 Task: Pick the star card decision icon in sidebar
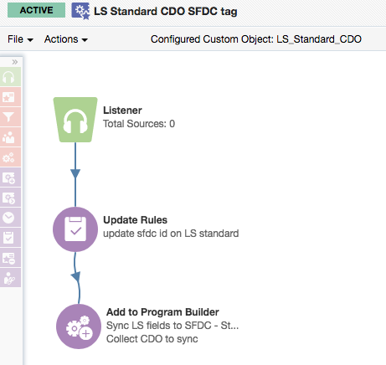point(9,97)
